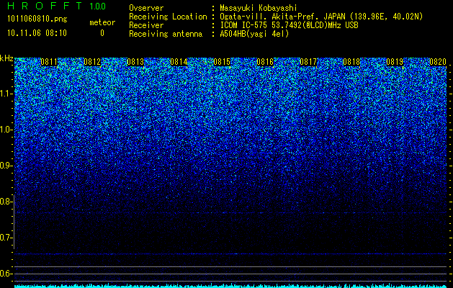
Task: Click the 0.6 kHz axis label
Action: tap(6, 274)
